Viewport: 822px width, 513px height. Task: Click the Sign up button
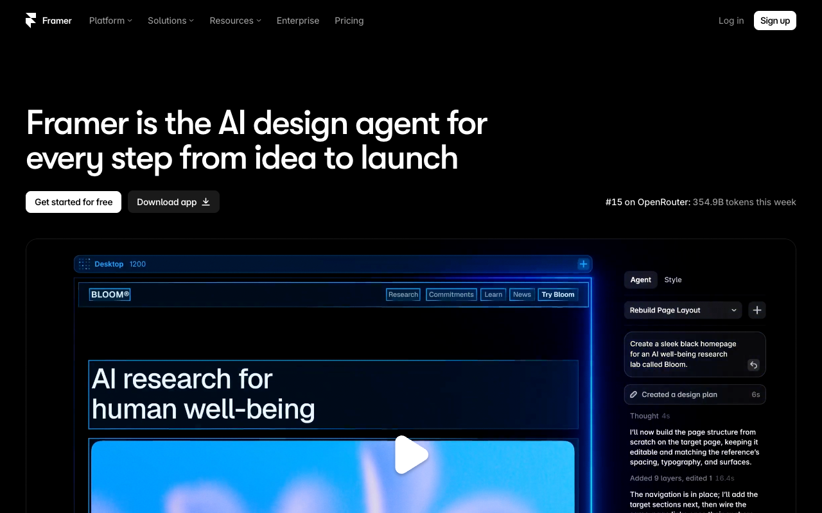[x=775, y=21]
